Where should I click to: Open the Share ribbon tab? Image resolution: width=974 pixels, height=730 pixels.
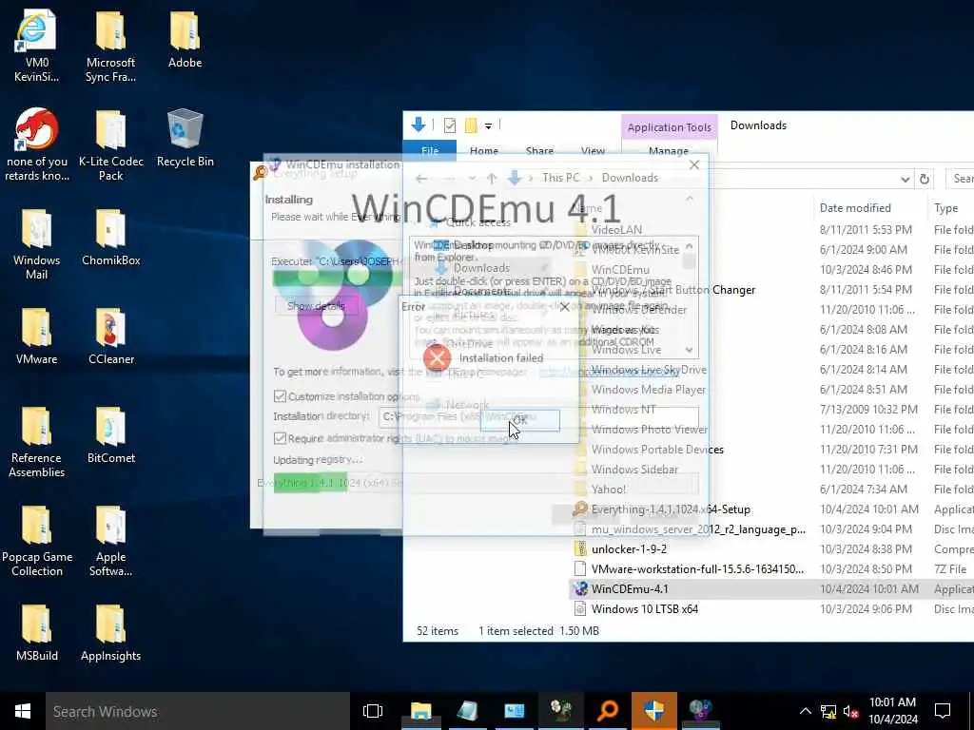tap(539, 150)
